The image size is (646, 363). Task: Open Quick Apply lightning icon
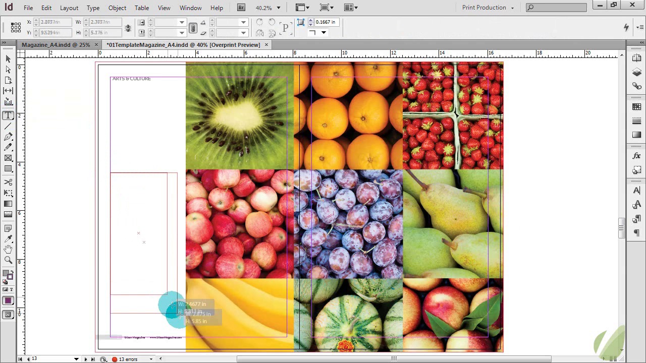pos(626,27)
